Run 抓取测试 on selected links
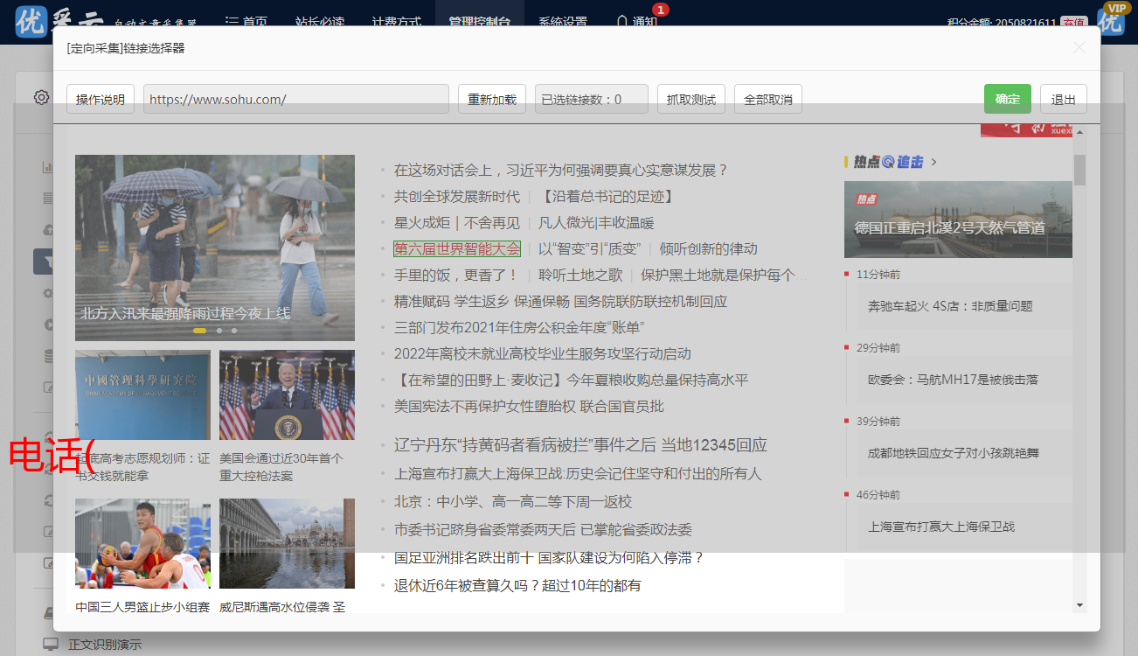The width and height of the screenshot is (1138, 656). point(691,99)
